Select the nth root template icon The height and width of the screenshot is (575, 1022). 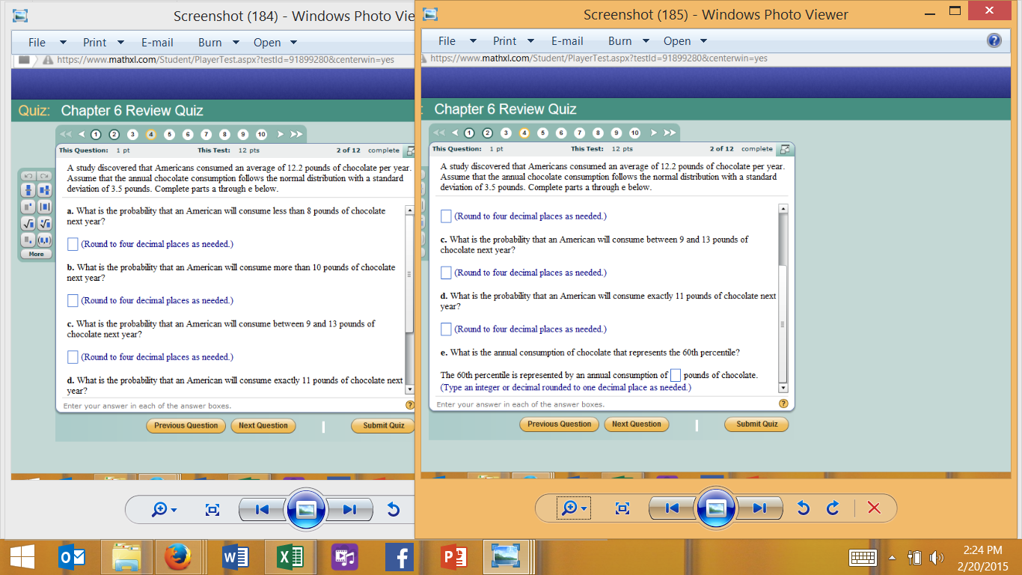pyautogui.click(x=44, y=223)
